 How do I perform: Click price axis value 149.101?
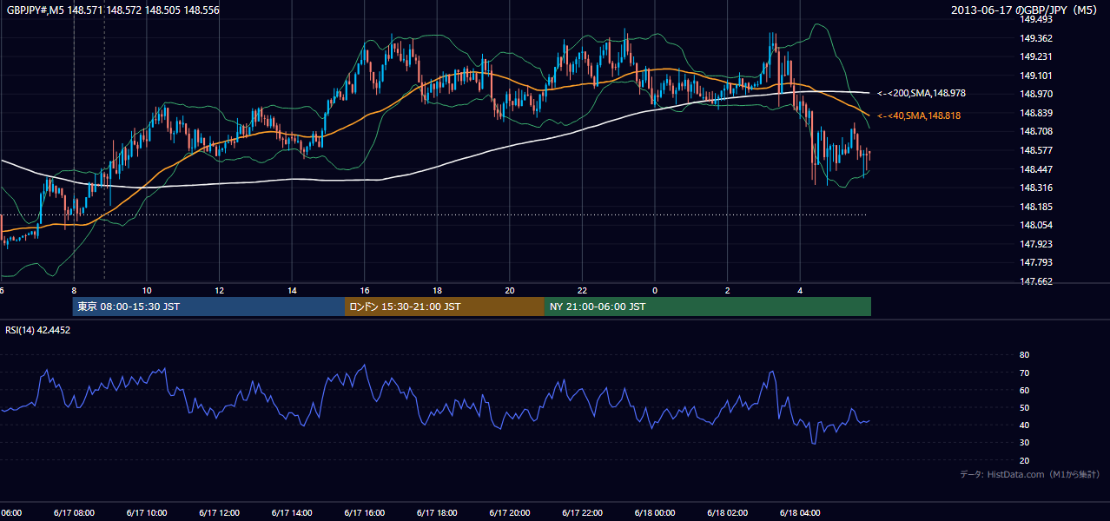(x=1035, y=76)
